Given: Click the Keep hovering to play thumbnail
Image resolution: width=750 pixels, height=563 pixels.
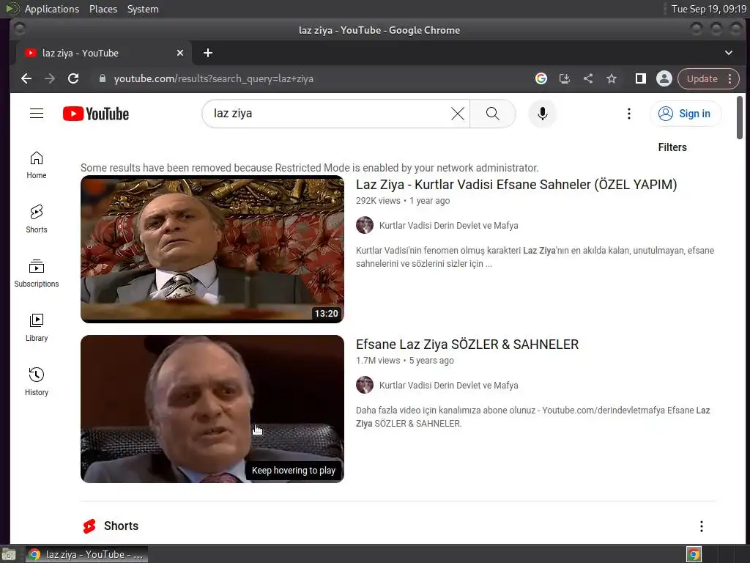Looking at the screenshot, I should (212, 409).
